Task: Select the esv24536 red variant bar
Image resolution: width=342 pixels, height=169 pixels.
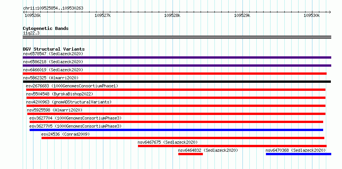Action: 183,138
